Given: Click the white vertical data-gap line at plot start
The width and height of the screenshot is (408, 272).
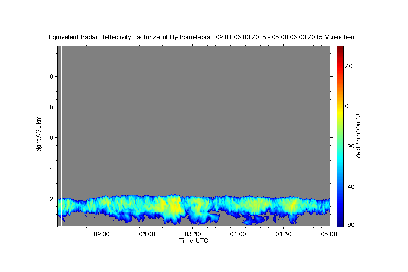Looking at the screenshot, I should [x=61, y=136].
